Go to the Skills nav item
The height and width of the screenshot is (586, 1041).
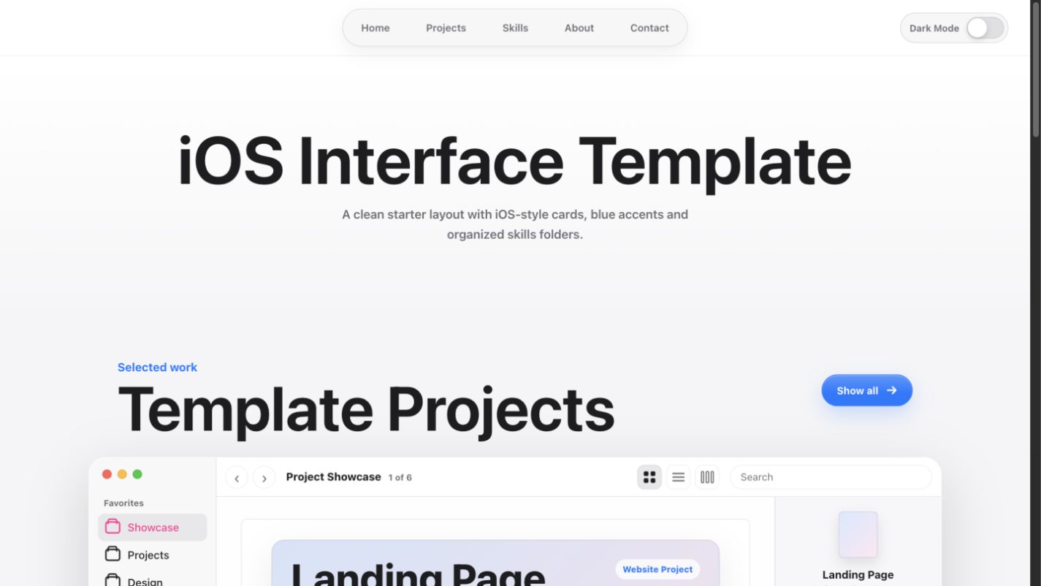click(515, 28)
